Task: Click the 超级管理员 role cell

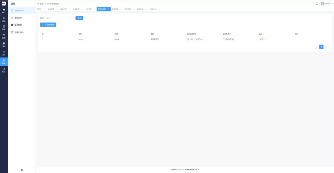Action: click(x=154, y=39)
